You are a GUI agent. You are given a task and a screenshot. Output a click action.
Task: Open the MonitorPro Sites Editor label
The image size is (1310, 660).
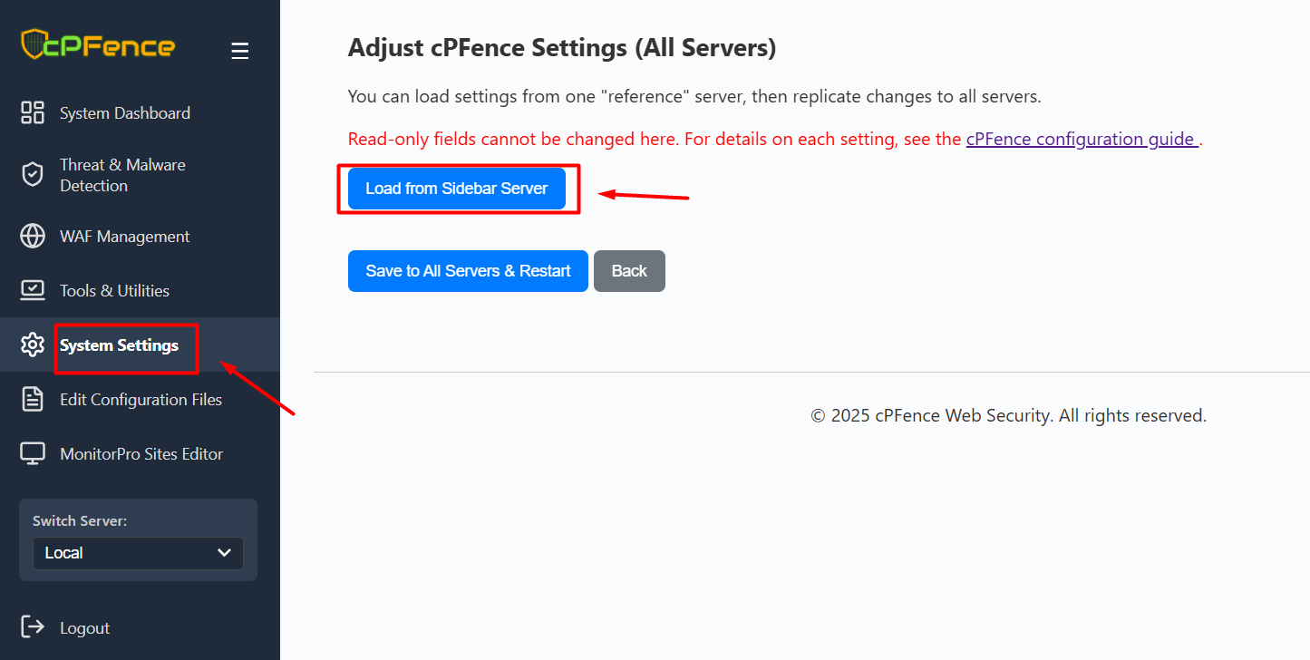141,454
